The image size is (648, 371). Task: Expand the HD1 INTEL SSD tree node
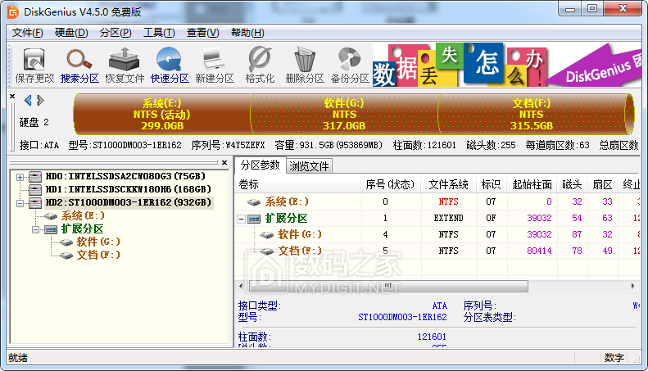[20, 189]
